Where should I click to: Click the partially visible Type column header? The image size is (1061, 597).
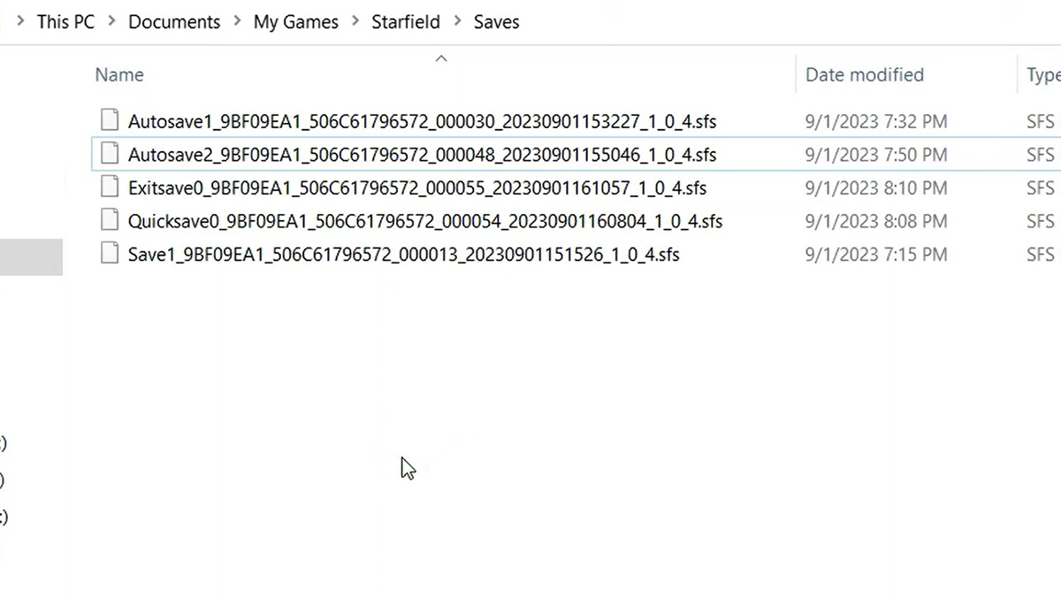(x=1042, y=75)
